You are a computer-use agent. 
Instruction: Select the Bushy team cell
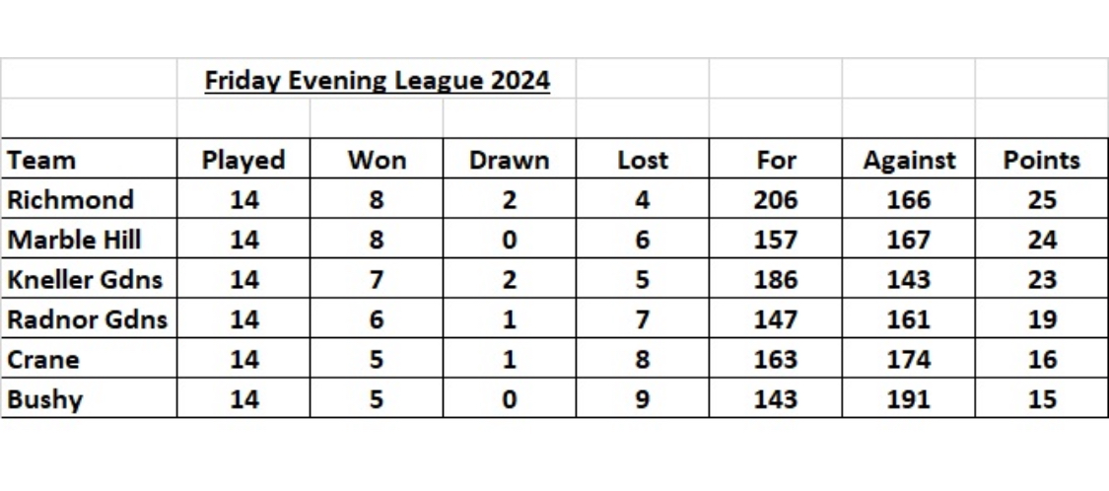(45, 399)
